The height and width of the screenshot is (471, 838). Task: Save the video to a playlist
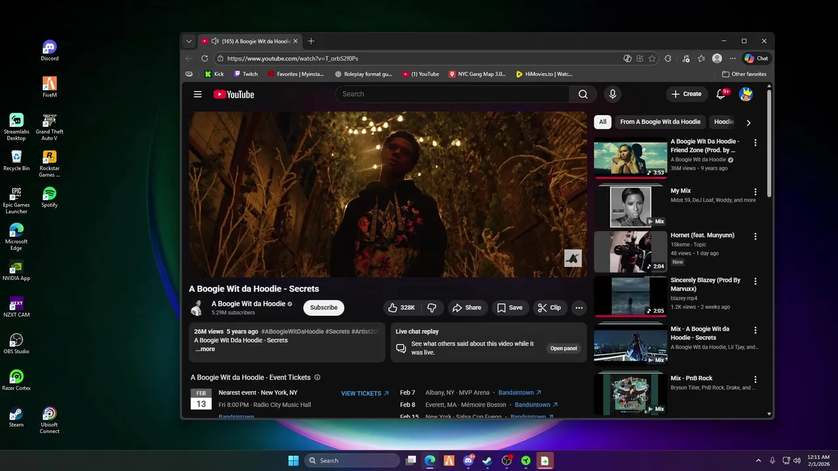[509, 307]
